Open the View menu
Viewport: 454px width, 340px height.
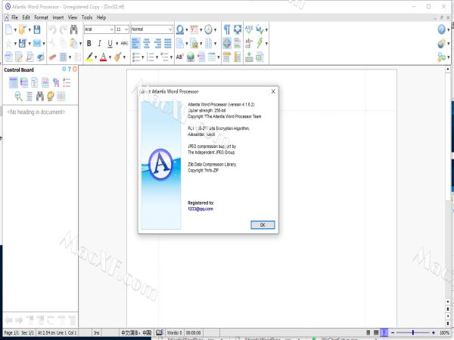click(73, 17)
